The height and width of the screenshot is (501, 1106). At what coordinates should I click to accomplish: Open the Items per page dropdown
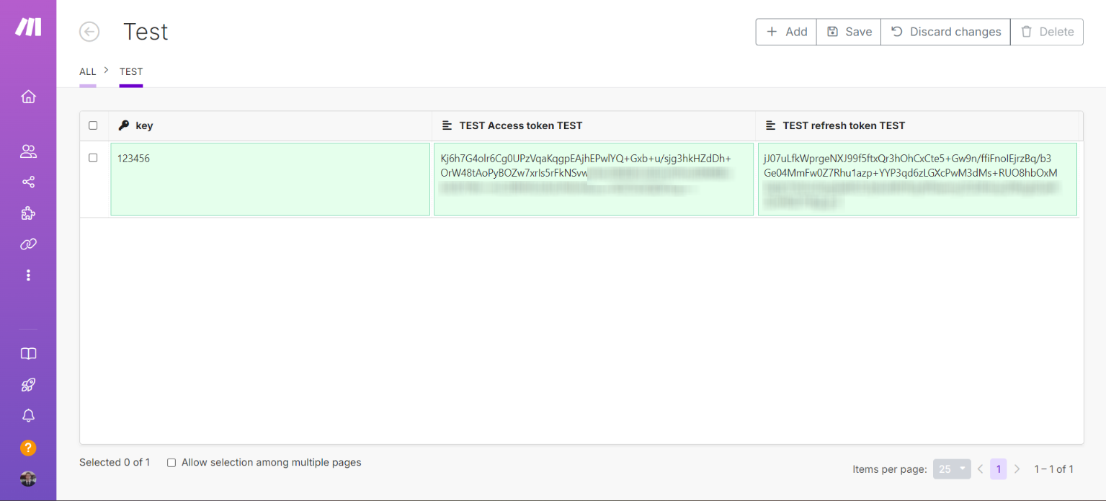(952, 469)
